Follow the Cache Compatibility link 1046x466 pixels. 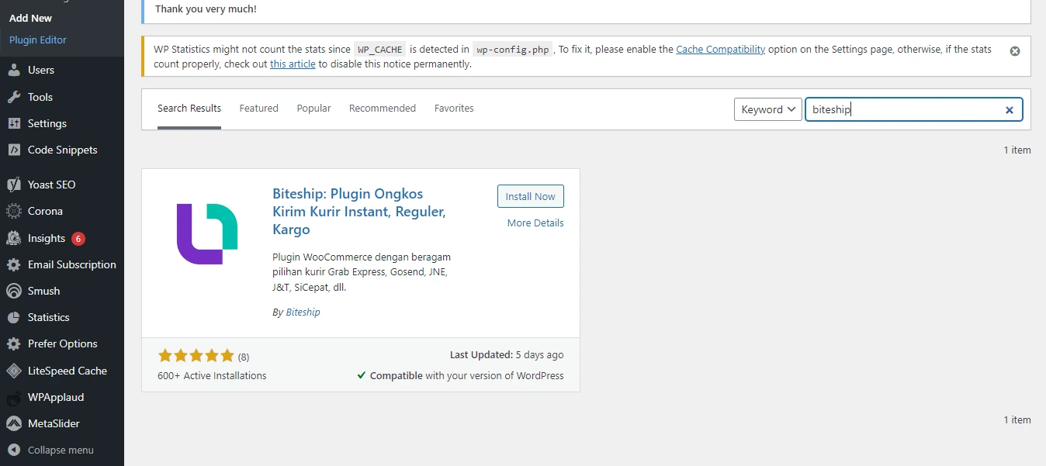click(x=720, y=49)
